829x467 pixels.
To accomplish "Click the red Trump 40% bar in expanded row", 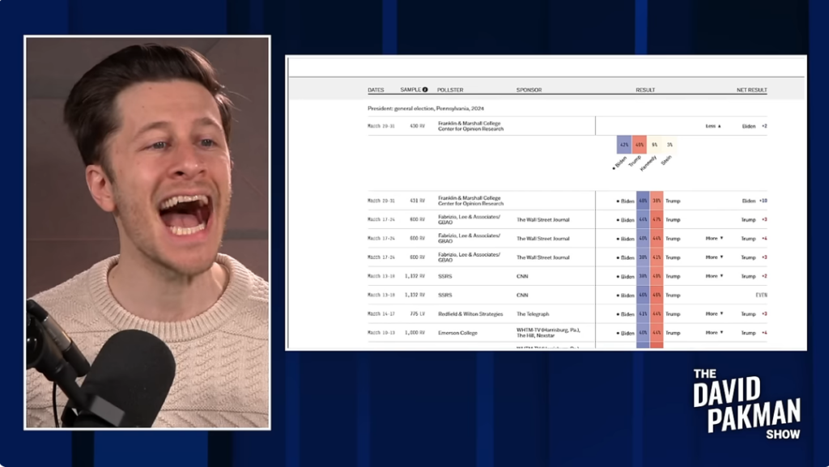I will tap(639, 145).
